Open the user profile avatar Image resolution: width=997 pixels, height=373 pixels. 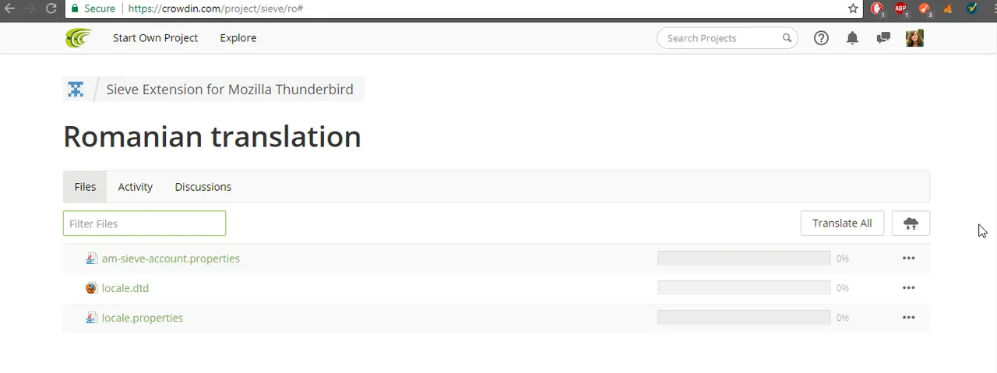pyautogui.click(x=914, y=37)
